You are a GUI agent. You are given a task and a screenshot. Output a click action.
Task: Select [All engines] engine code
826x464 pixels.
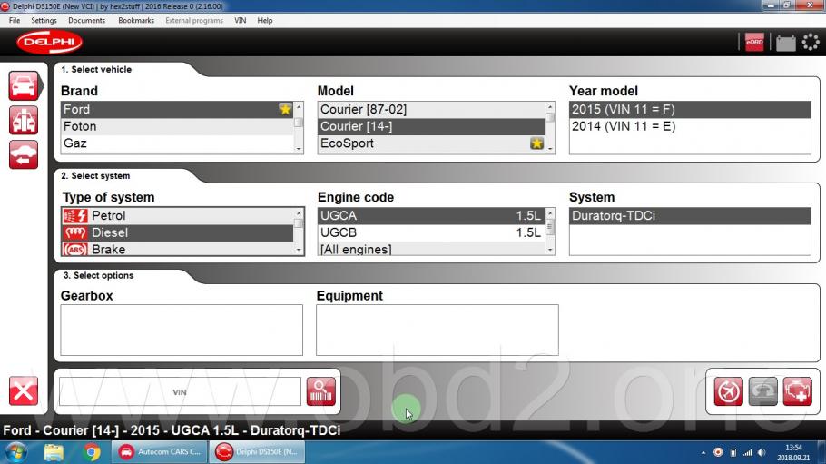point(431,249)
